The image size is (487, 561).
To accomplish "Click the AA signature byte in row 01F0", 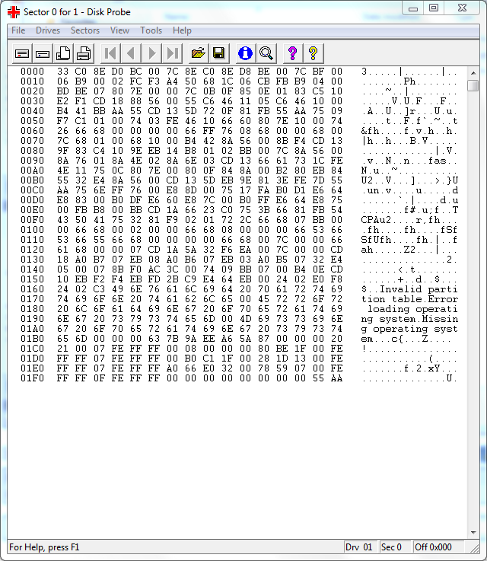I will pyautogui.click(x=336, y=378).
